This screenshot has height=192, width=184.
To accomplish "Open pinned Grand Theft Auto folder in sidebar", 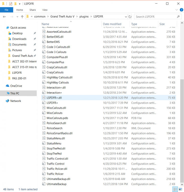I will coord(23,56).
